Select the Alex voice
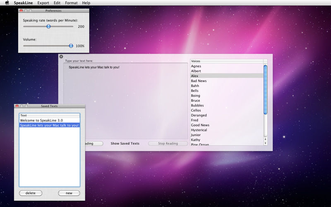Screen dimensions: 331x207 pyautogui.click(x=227, y=76)
